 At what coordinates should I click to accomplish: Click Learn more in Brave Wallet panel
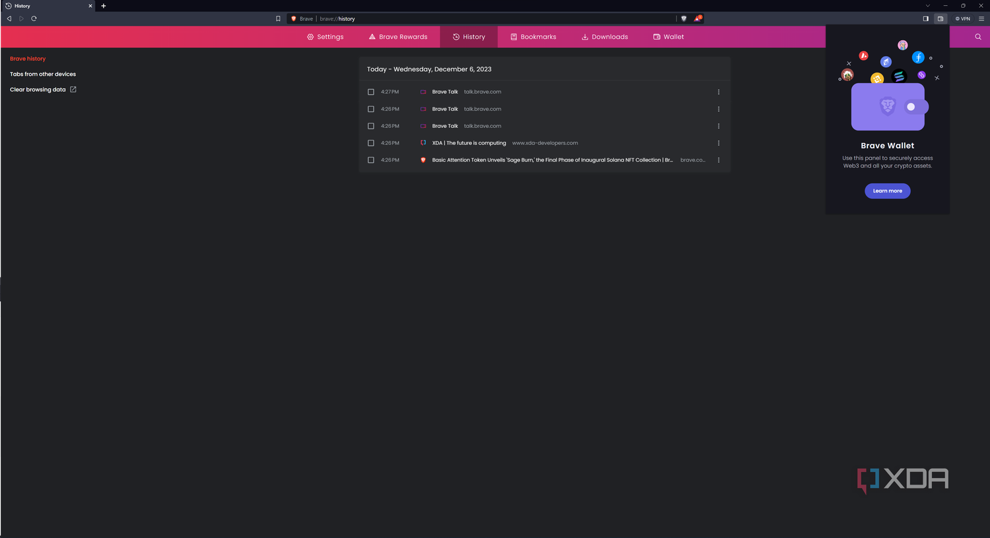888,191
